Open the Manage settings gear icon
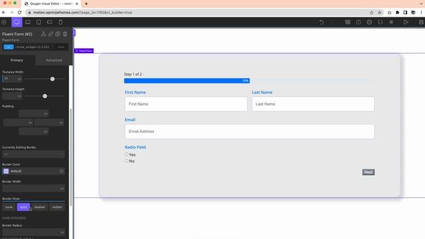The width and height of the screenshot is (425, 239). click(x=369, y=22)
